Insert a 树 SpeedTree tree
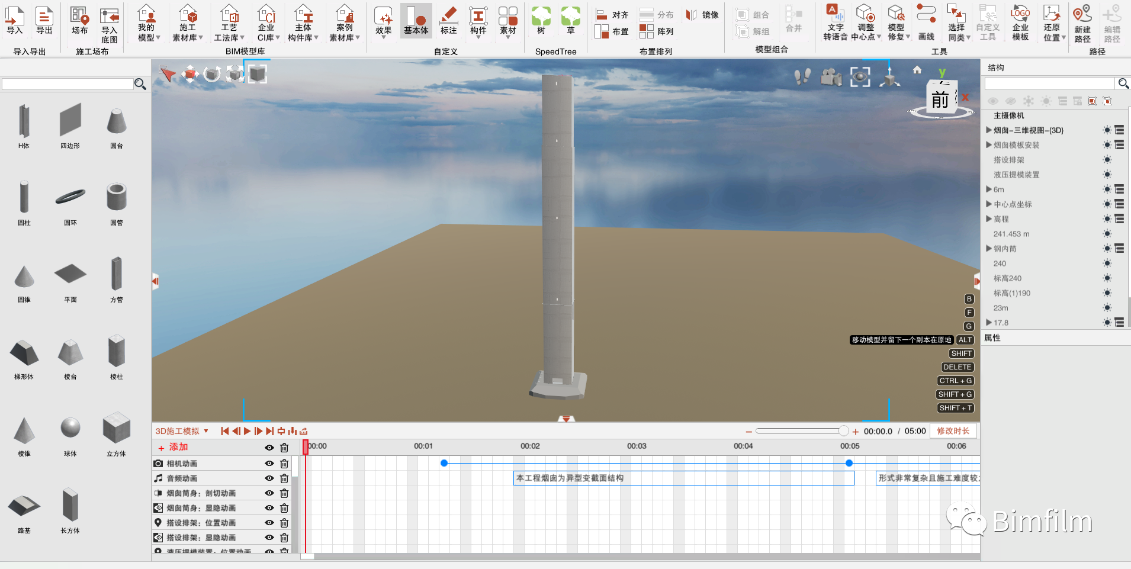The height and width of the screenshot is (569, 1131). [541, 21]
